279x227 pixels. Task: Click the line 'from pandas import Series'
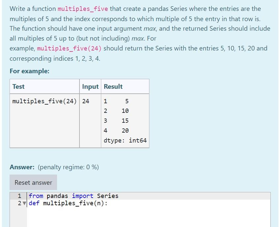coord(73,196)
